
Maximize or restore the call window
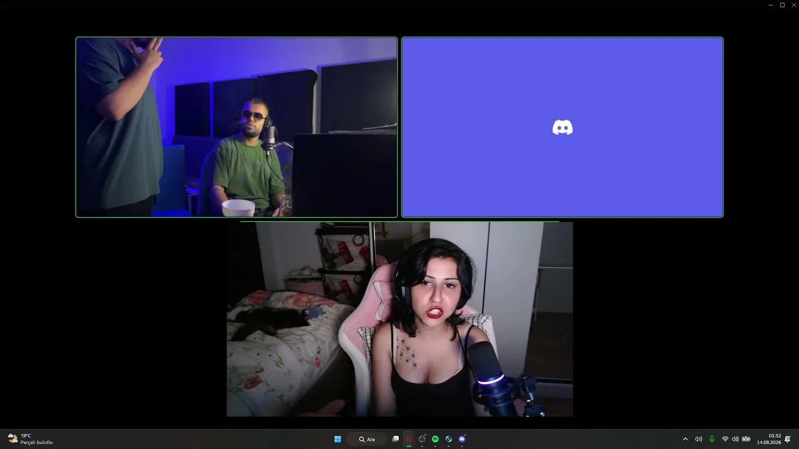(782, 5)
